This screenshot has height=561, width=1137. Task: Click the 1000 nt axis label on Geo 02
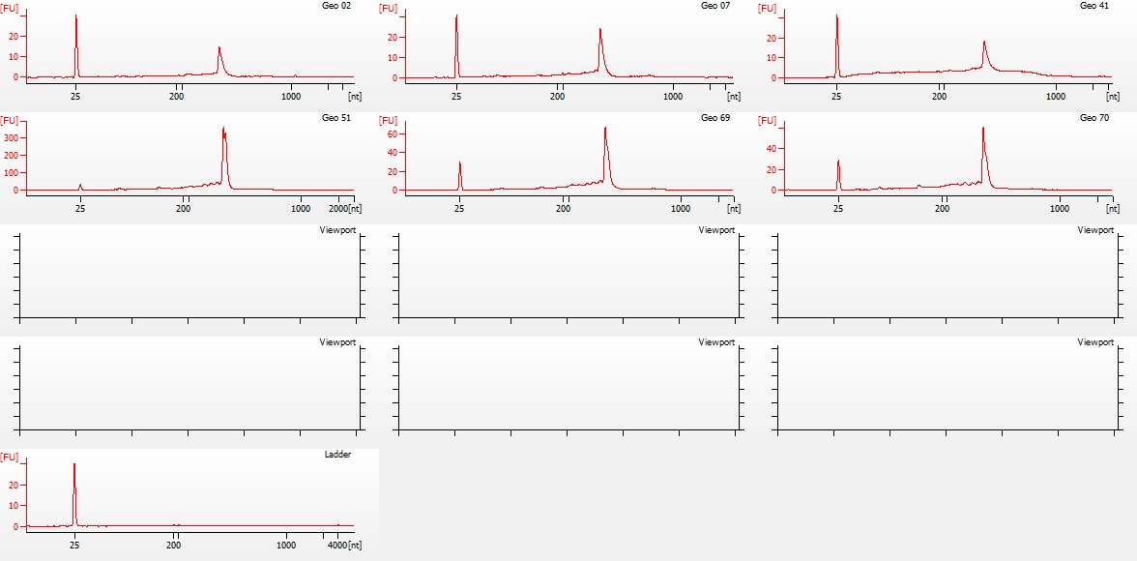(x=290, y=96)
